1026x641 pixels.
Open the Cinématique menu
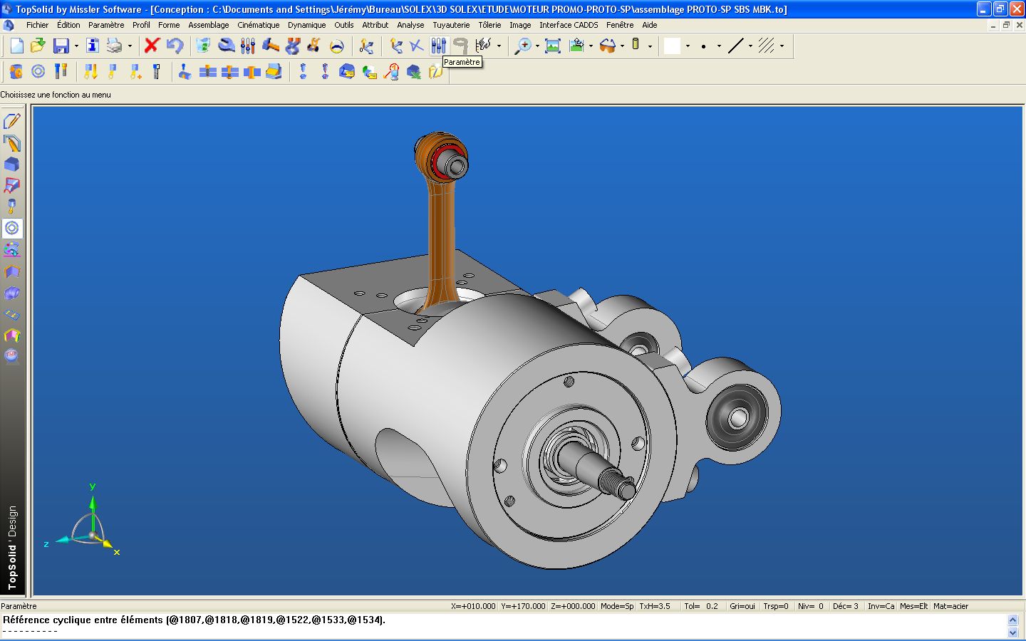click(x=258, y=25)
